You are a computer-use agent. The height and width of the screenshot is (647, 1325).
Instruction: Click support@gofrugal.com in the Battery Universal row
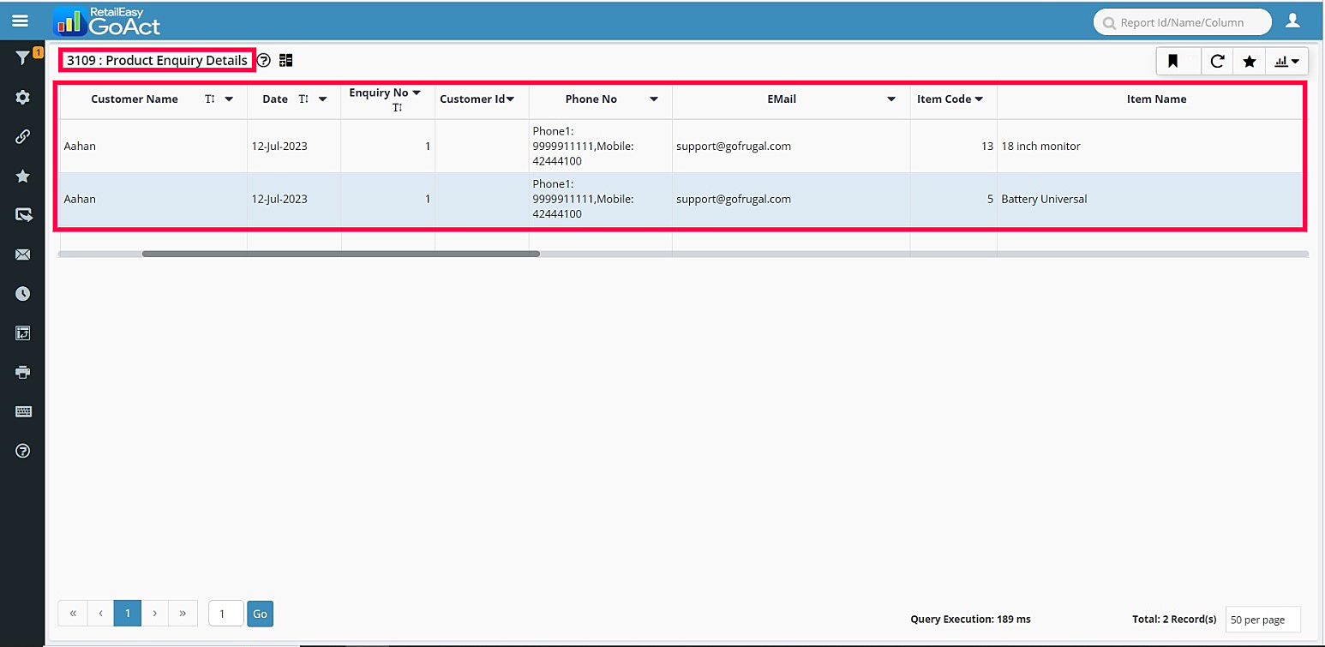point(734,200)
